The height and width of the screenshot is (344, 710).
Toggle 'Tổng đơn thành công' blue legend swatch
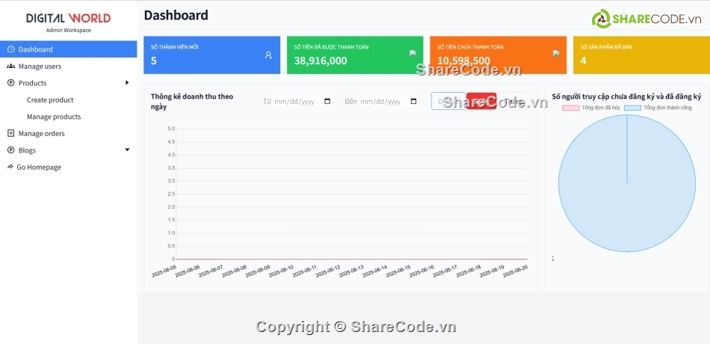coord(632,108)
